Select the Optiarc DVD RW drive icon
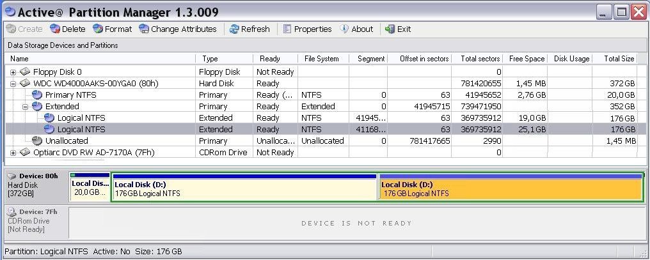Viewport: 650px width, 260px height. (x=25, y=152)
